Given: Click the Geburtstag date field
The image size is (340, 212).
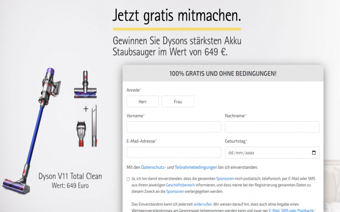Looking at the screenshot, I should pos(272,153).
